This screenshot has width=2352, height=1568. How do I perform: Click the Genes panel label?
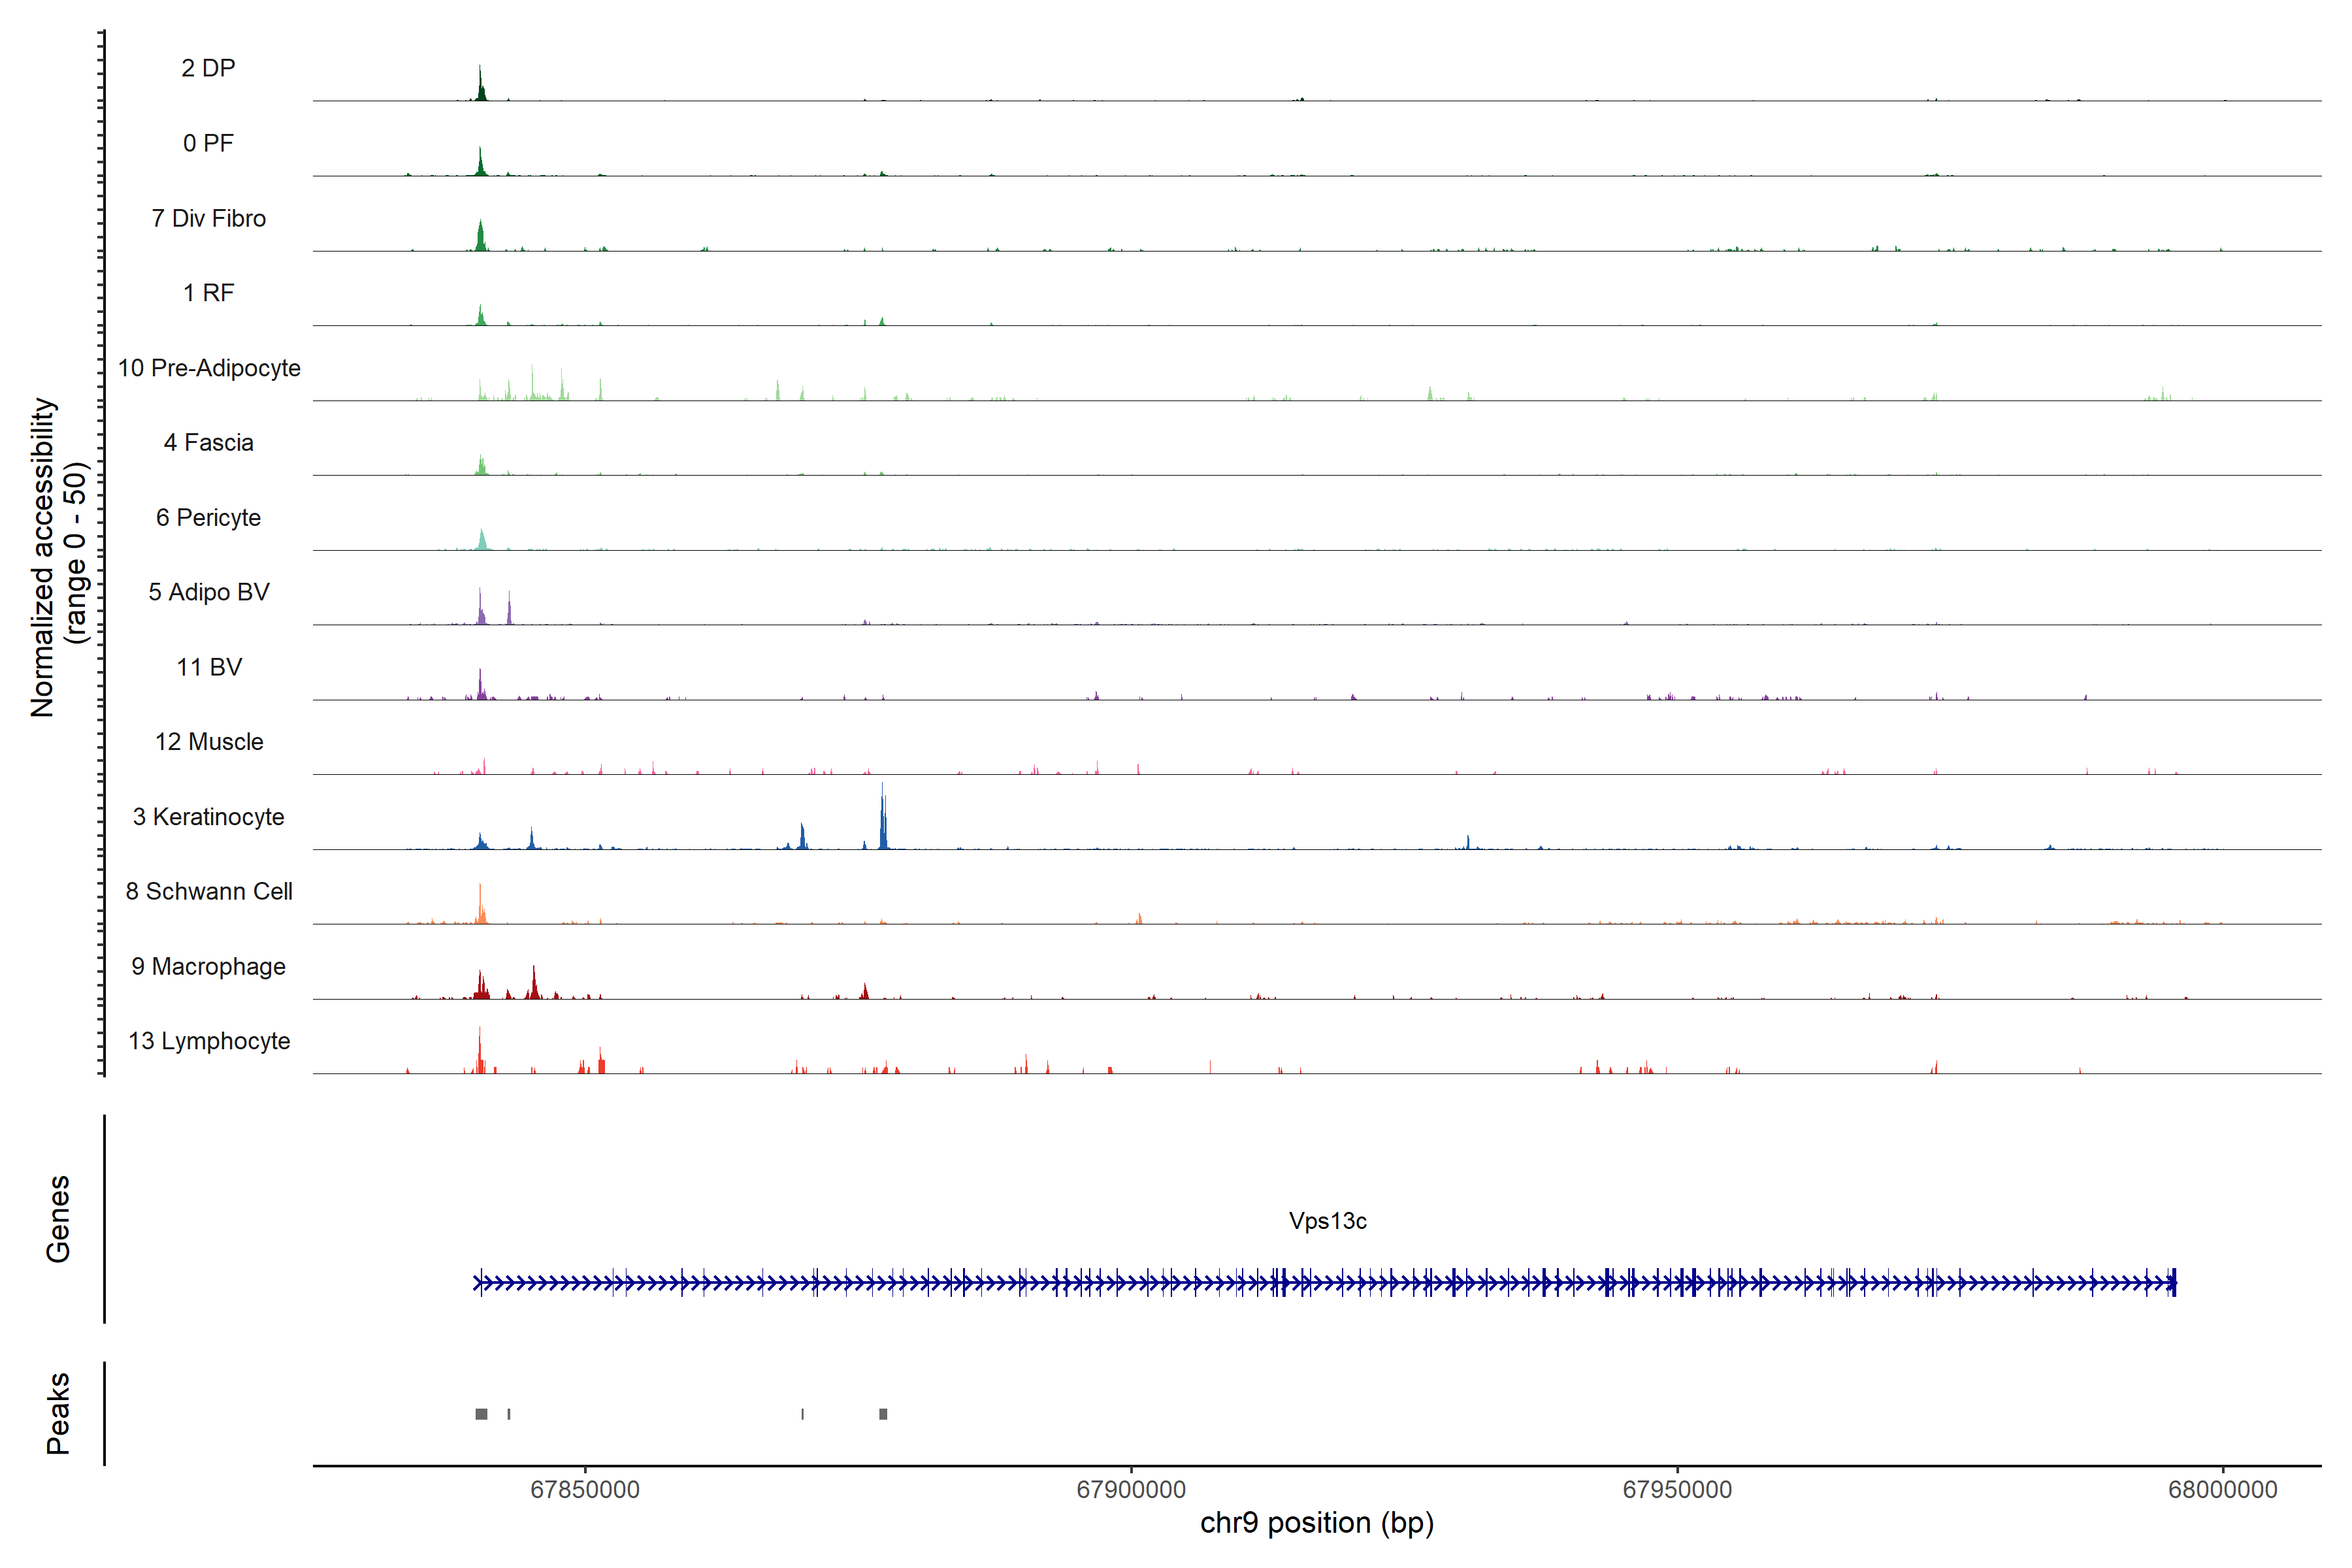[58, 1219]
